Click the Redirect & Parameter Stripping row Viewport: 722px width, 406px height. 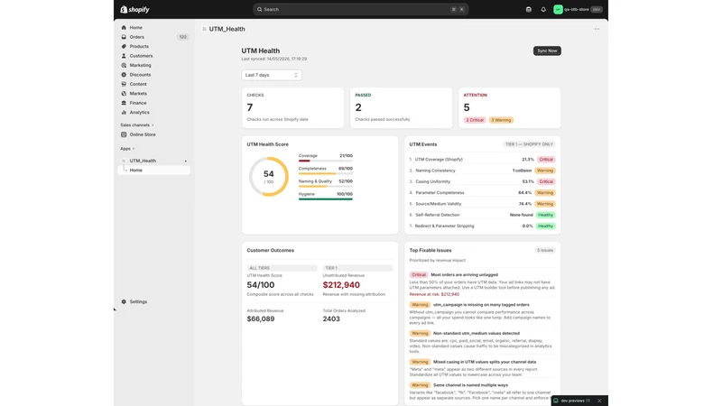coord(482,226)
